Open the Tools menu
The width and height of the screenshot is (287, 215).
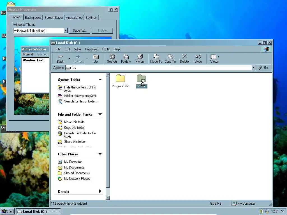tap(105, 49)
